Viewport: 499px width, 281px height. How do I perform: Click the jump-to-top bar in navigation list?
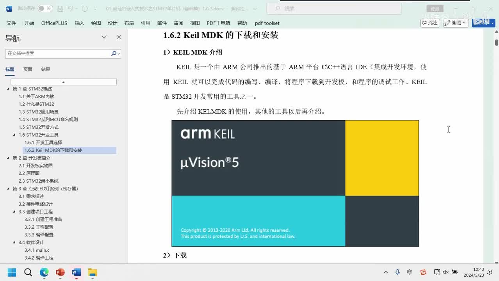click(x=63, y=82)
